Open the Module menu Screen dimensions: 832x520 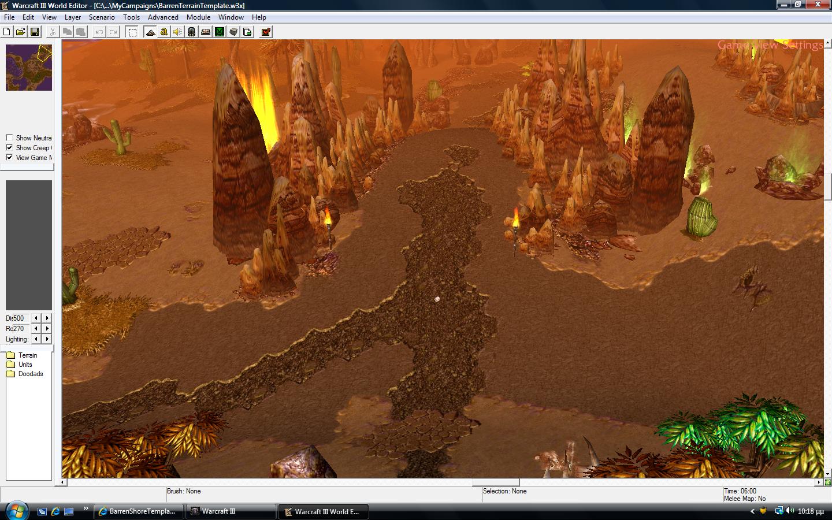click(x=198, y=17)
